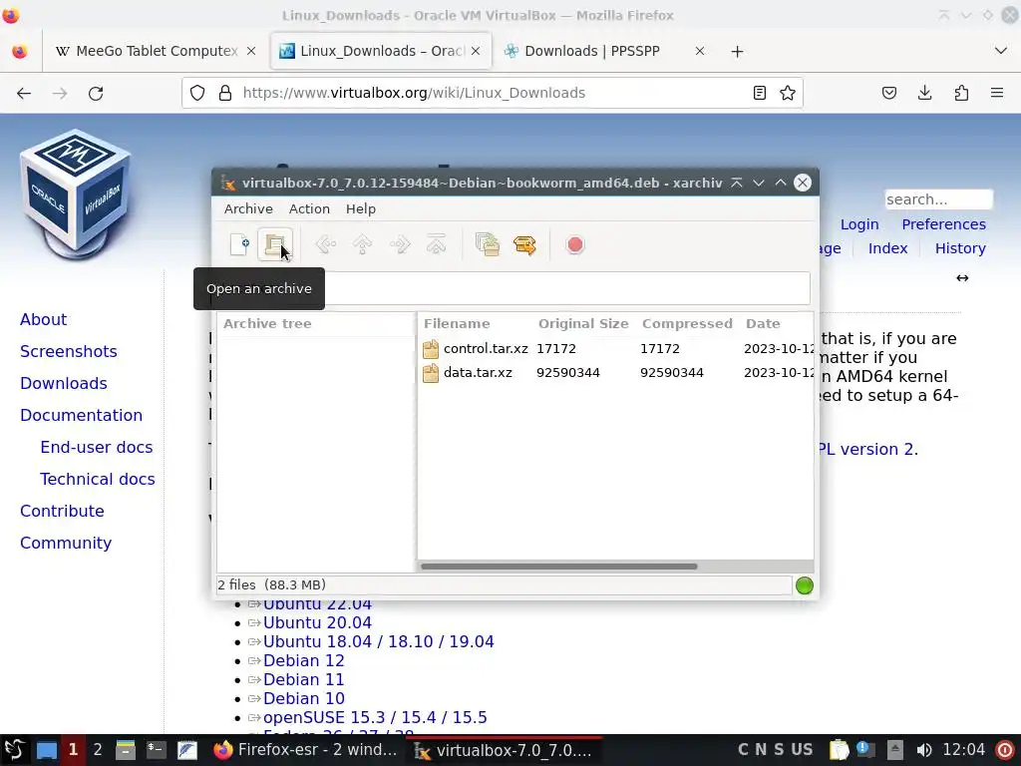
Task: Open the About link in sidebar
Action: 44,320
